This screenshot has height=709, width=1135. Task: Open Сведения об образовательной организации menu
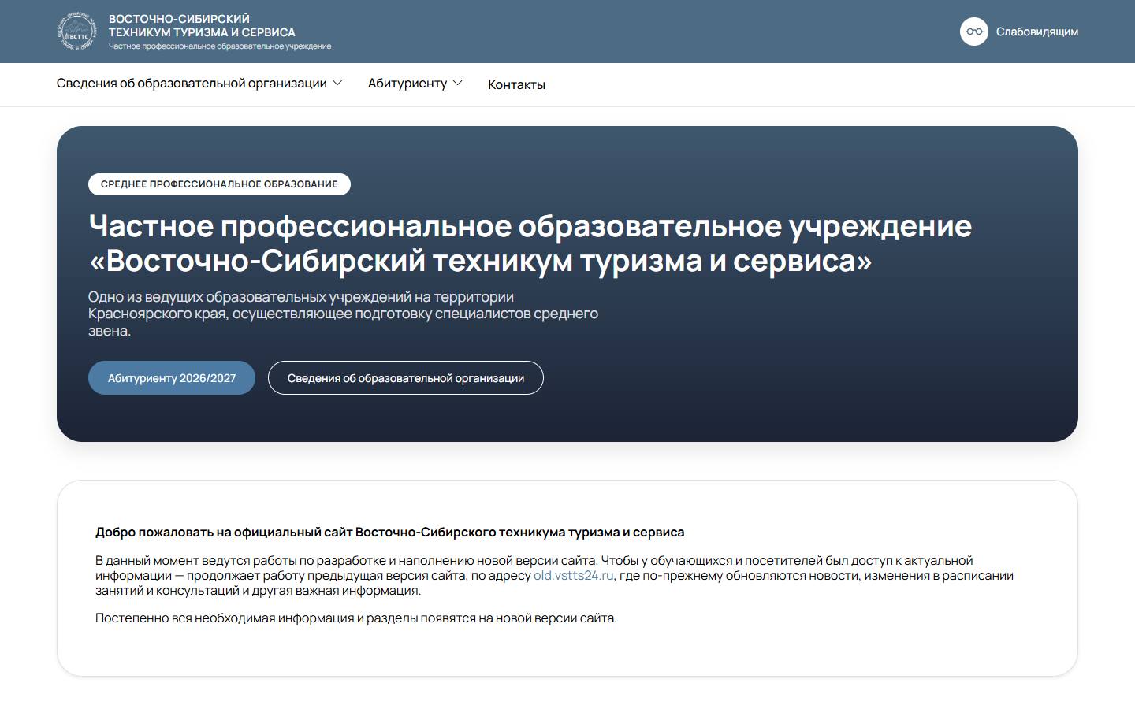(192, 83)
